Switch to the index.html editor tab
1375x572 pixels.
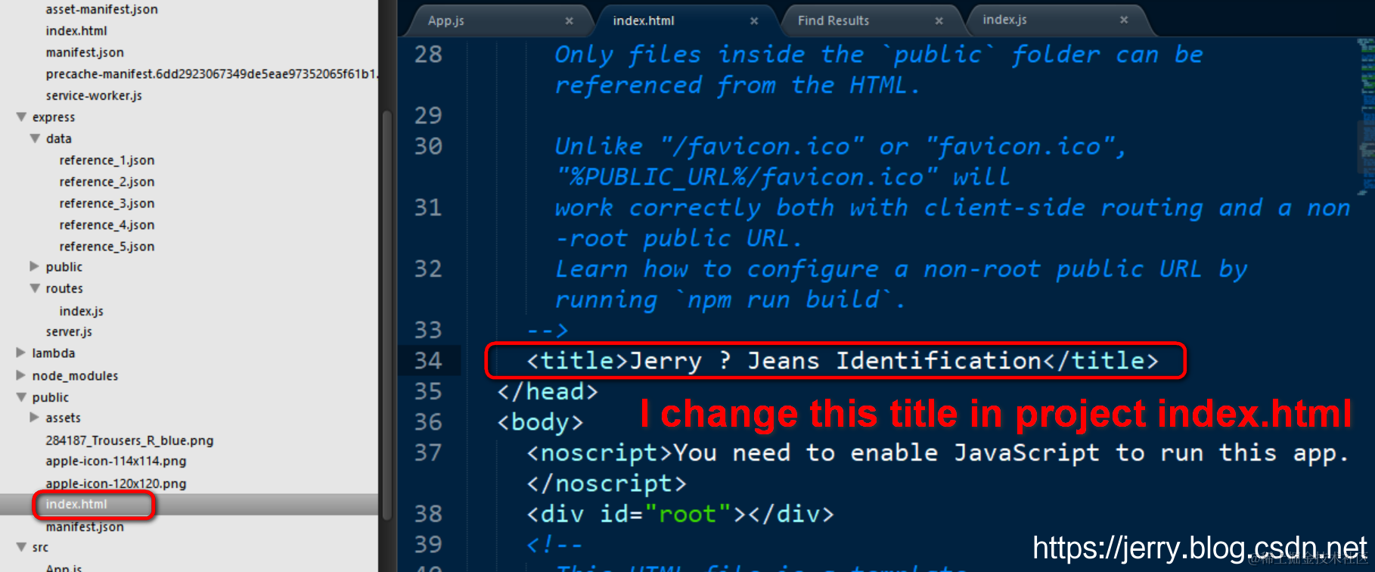click(x=644, y=21)
